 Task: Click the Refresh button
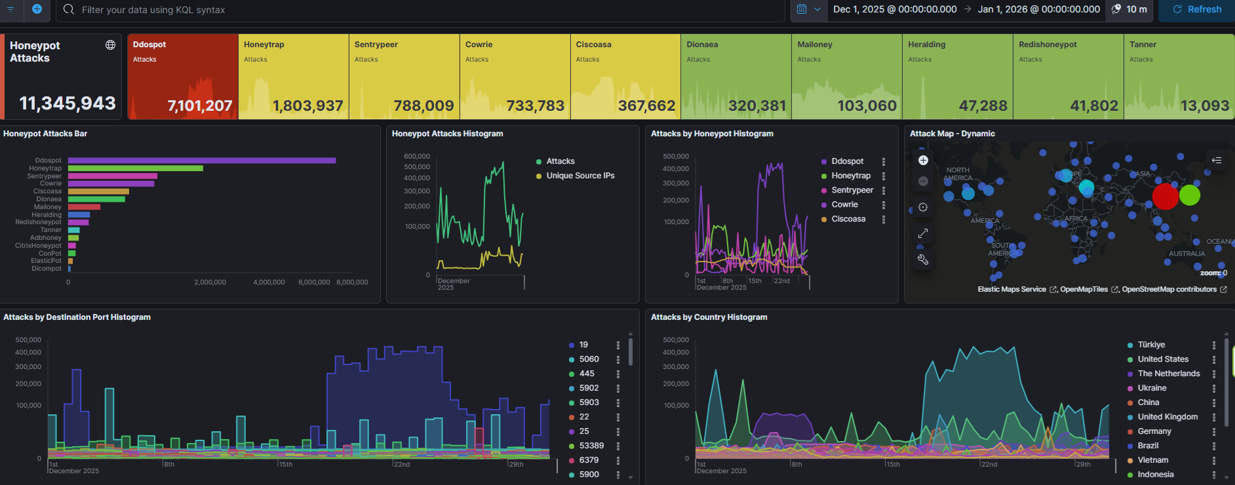point(1197,9)
